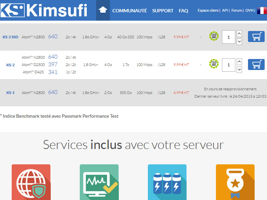Focus the KS-2 SSD quantity field

(229, 37)
